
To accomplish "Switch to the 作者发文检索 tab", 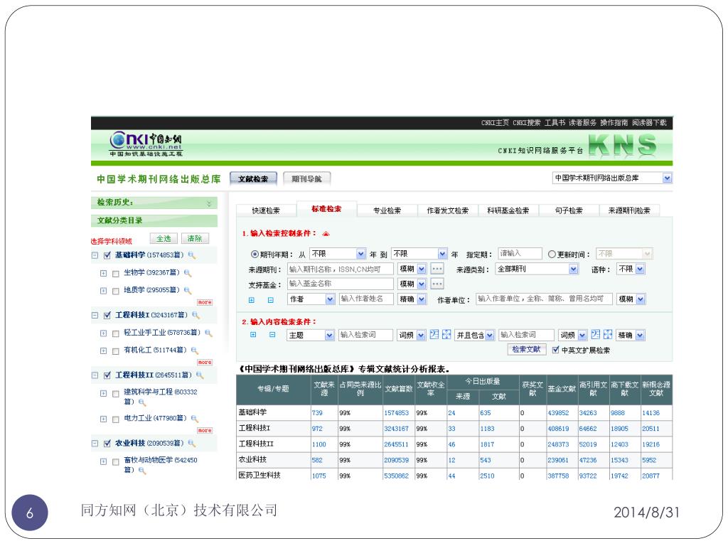I will 448,210.
